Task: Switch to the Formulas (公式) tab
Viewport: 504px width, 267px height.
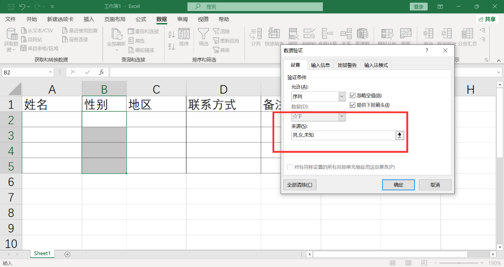Action: pyautogui.click(x=141, y=19)
